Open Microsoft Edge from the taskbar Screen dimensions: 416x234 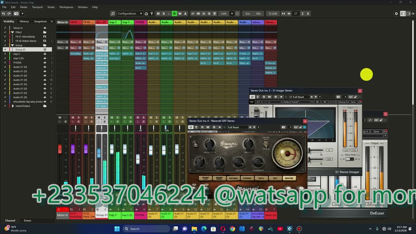pos(204,229)
